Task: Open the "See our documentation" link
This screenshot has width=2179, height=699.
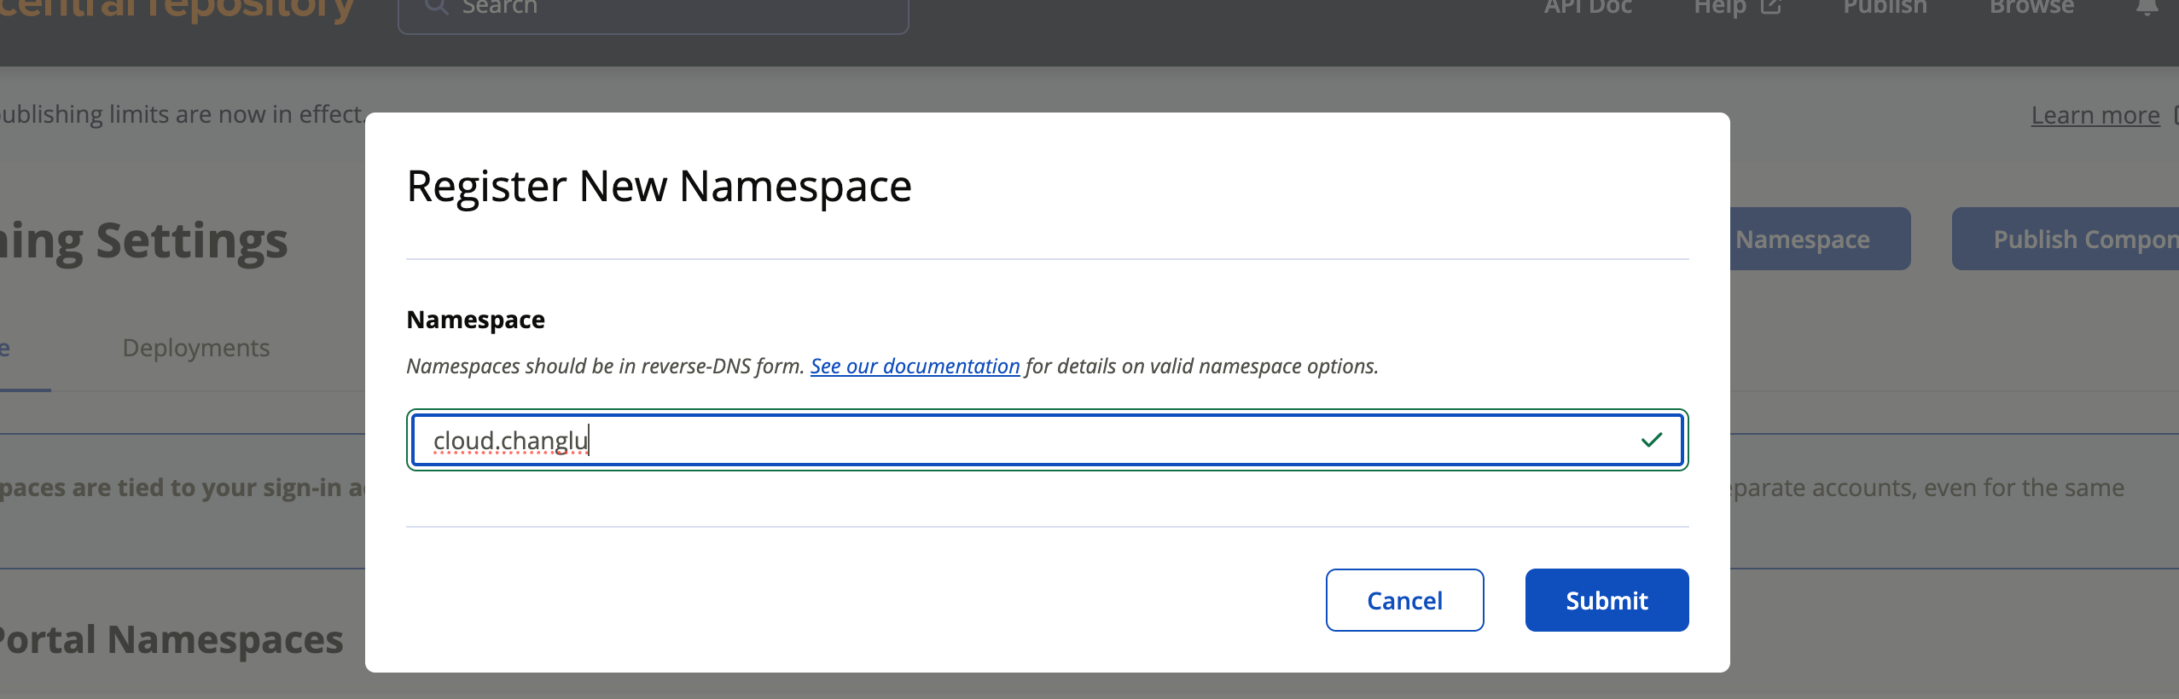Action: (915, 366)
